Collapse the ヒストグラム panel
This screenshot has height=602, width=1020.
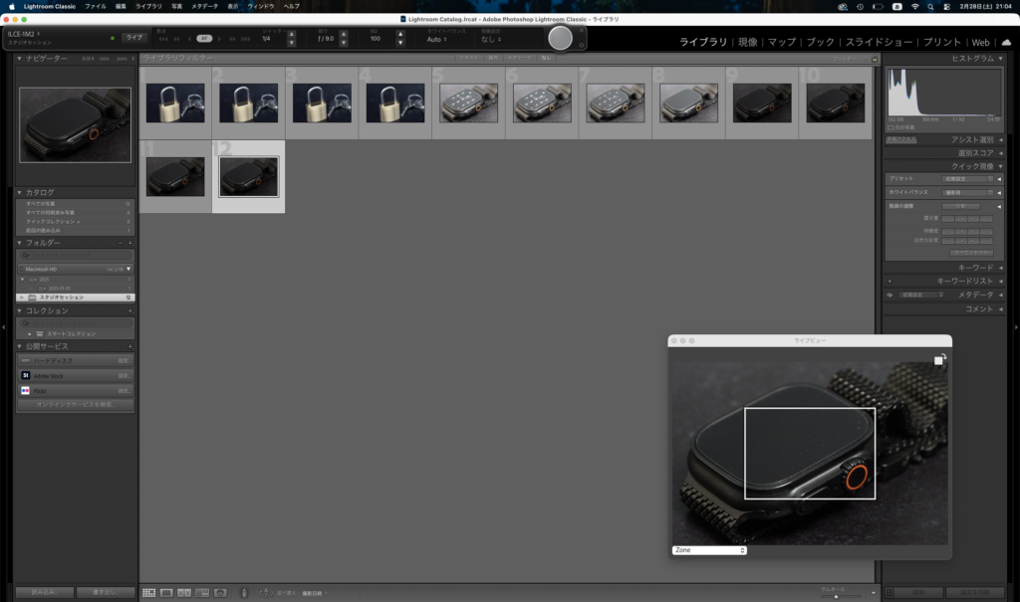point(1000,59)
